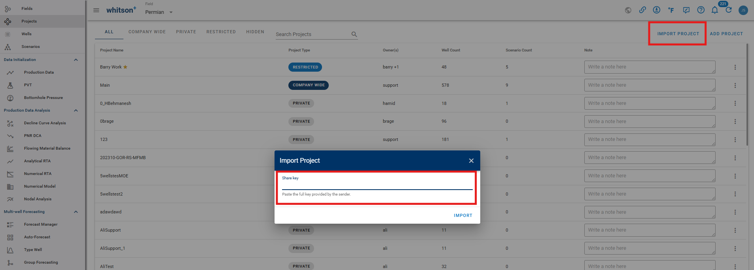
Task: Open Production Data in the sidebar
Action: click(x=42, y=72)
